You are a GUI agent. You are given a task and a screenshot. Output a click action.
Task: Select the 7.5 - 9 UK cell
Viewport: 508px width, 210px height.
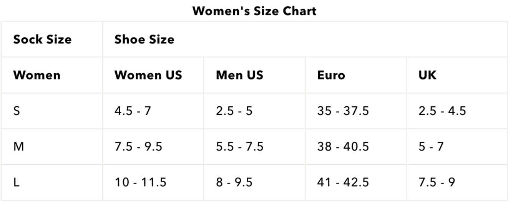(x=437, y=182)
